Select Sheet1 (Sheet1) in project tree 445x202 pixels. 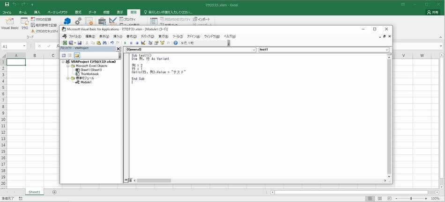[89, 70]
